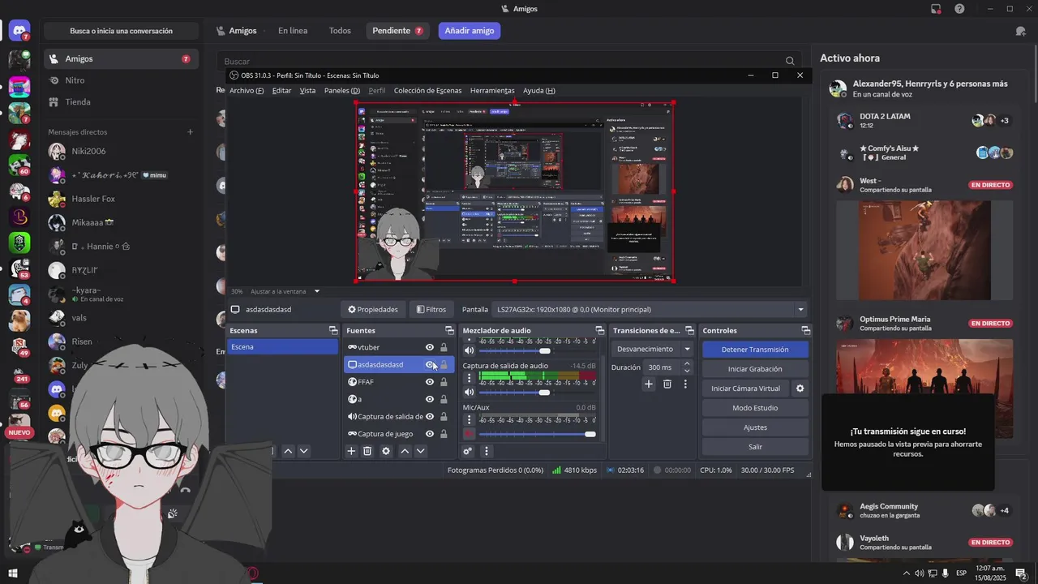The height and width of the screenshot is (584, 1038).
Task: Hide the 'a' source
Action: [430, 399]
